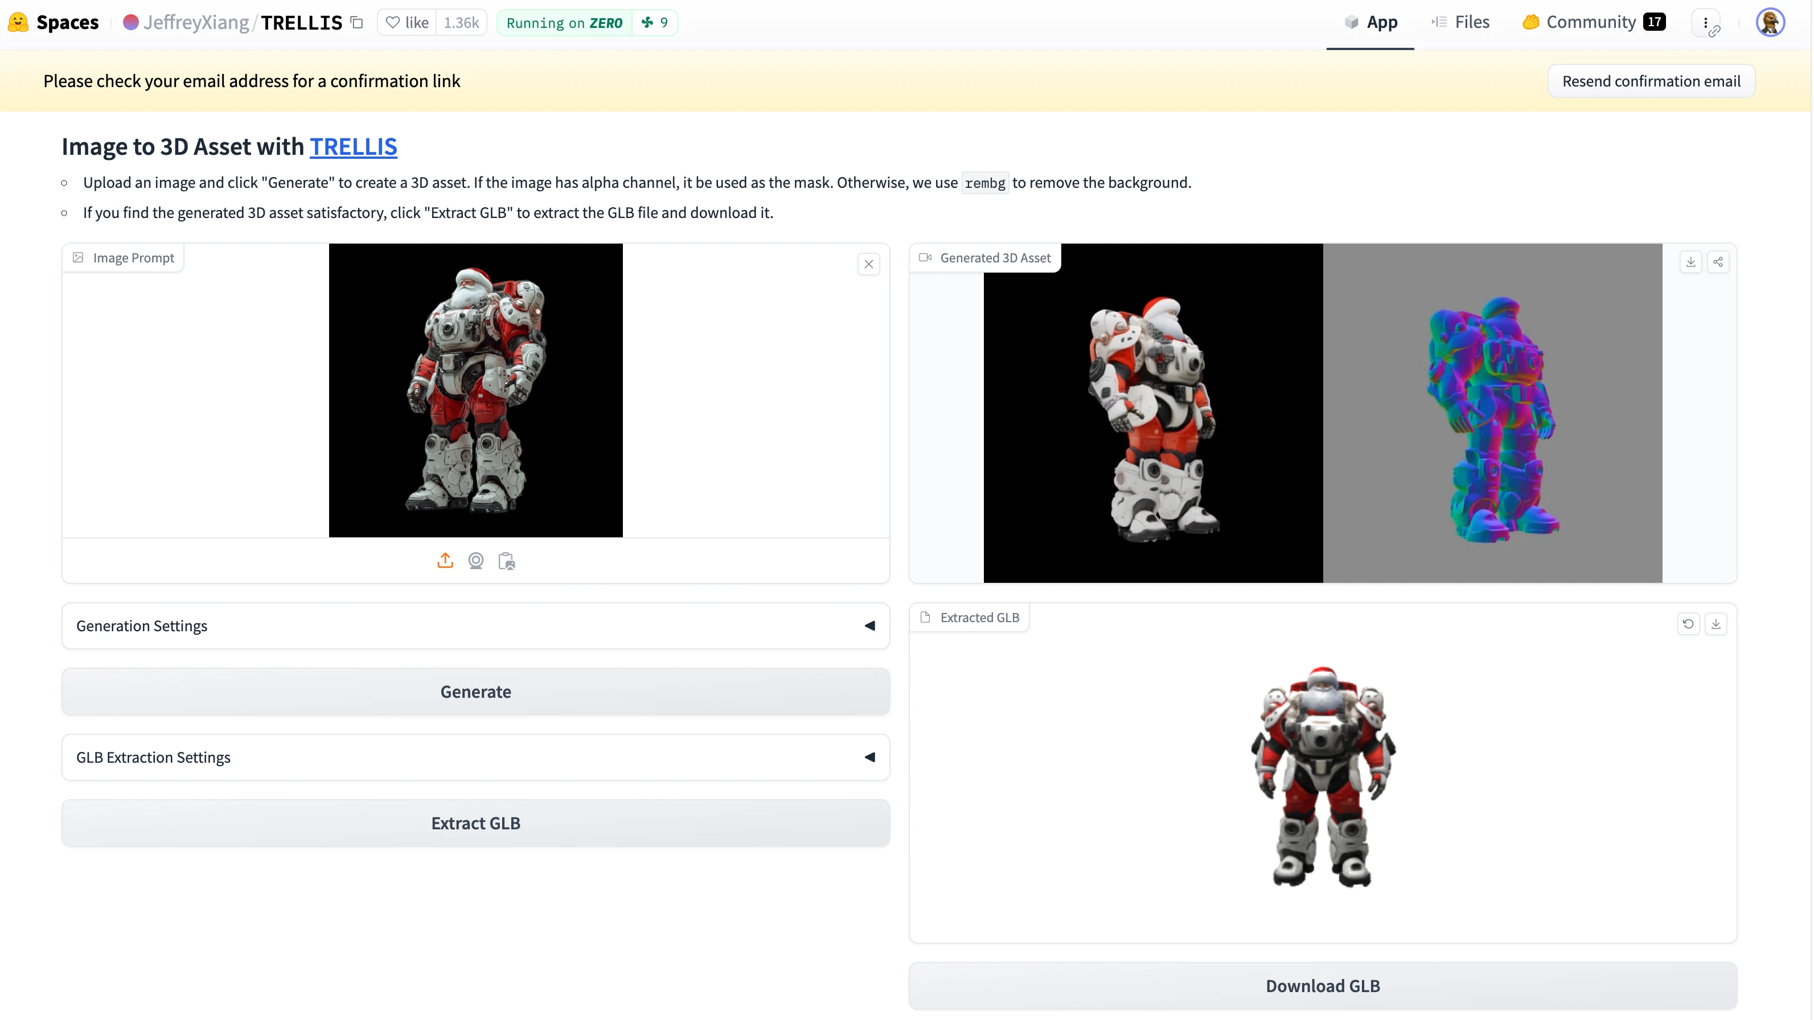This screenshot has height=1020, width=1814.
Task: Click the JeffreyXiang avatar circle
Action: [130, 23]
